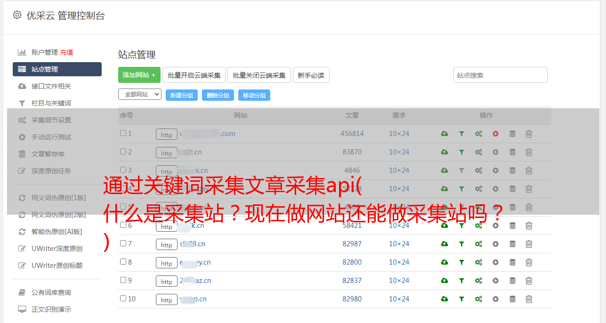Click the 站点搜索 search field
Screen dimensions: 606x323
[x=500, y=75]
